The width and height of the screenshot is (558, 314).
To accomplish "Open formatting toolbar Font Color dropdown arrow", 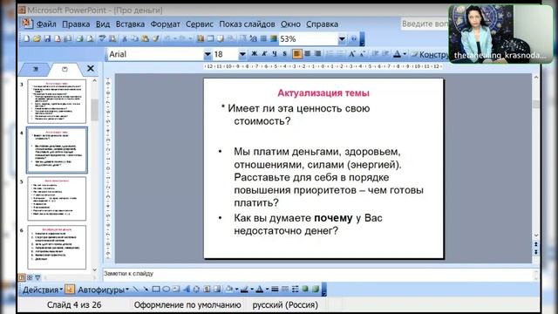I will tap(405, 54).
